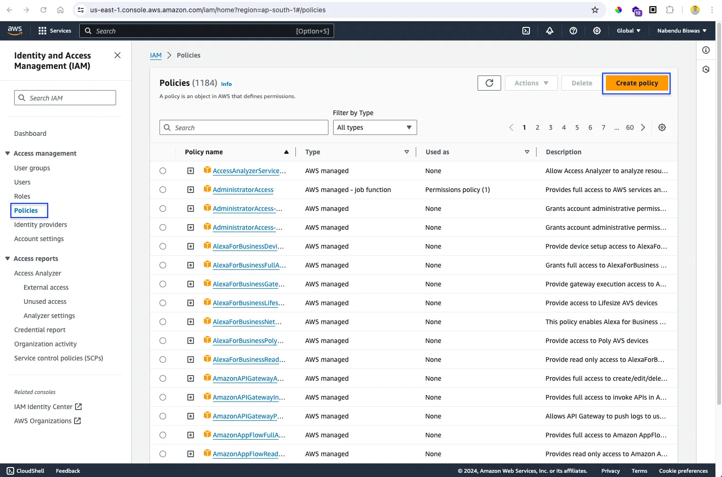The height and width of the screenshot is (477, 722).
Task: Open Type column filter dropdown
Action: [407, 152]
